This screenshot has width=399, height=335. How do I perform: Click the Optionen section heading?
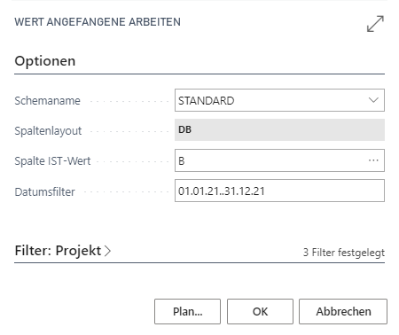(x=45, y=61)
